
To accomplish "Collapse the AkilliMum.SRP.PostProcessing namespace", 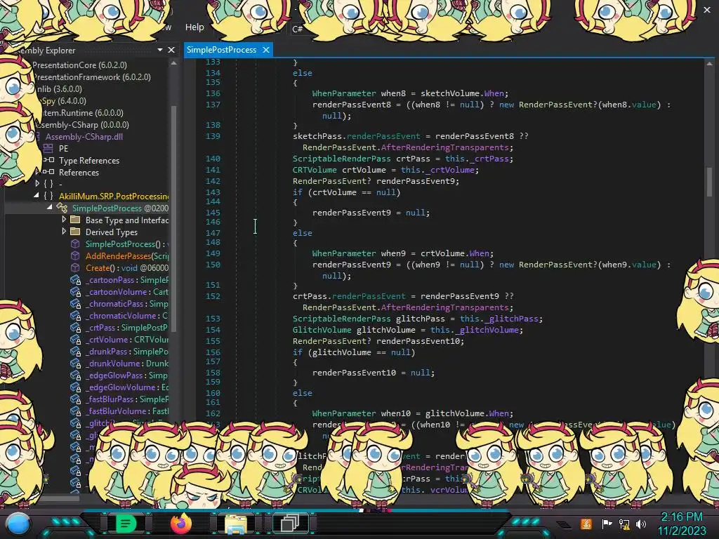I will (x=37, y=195).
